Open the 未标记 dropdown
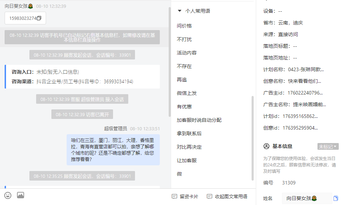 tap(328, 147)
